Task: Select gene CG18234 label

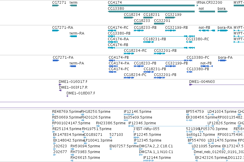Action: pos(132,14)
